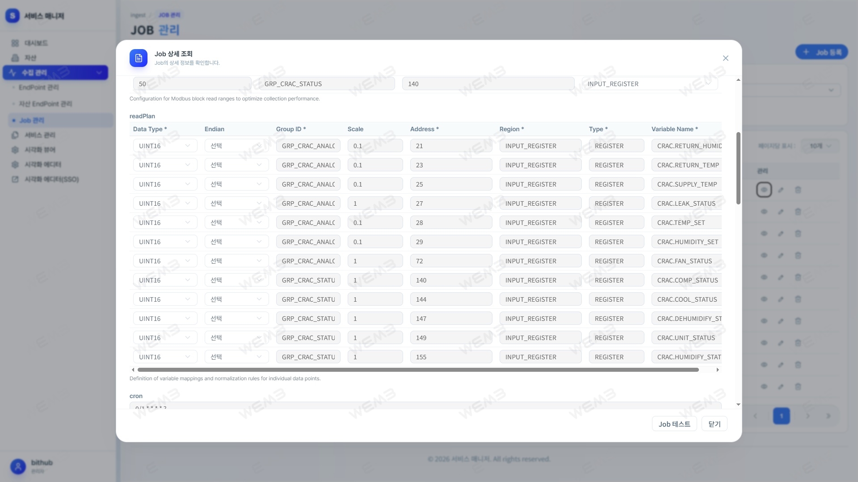Click the up arrow of the dialog's vertical scrollbar
The height and width of the screenshot is (482, 858).
pyautogui.click(x=738, y=80)
